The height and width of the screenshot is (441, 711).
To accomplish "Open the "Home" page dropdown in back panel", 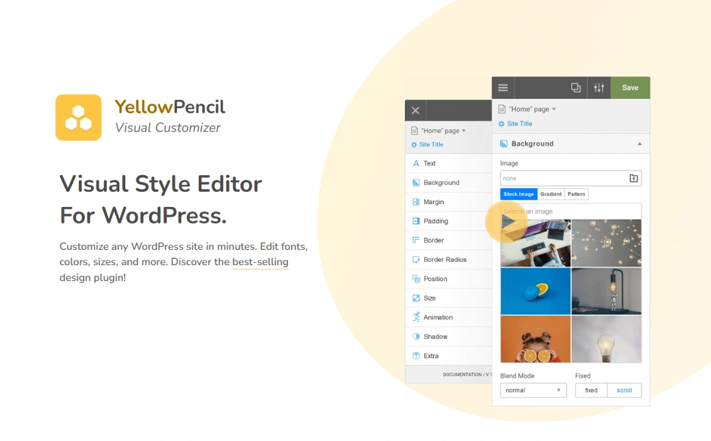I will coord(444,131).
